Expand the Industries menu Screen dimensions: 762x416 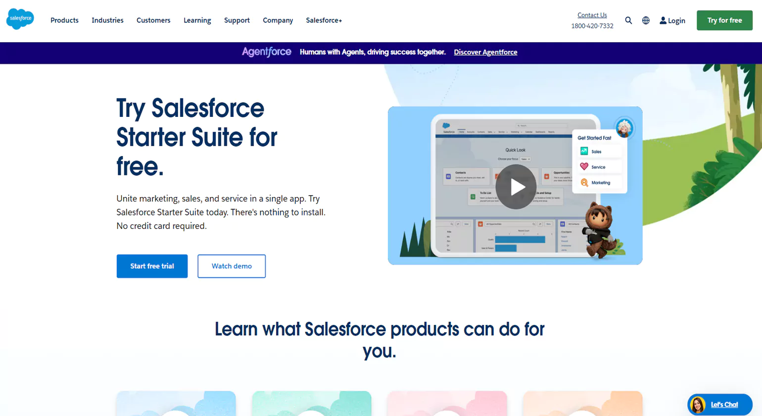[x=107, y=20]
